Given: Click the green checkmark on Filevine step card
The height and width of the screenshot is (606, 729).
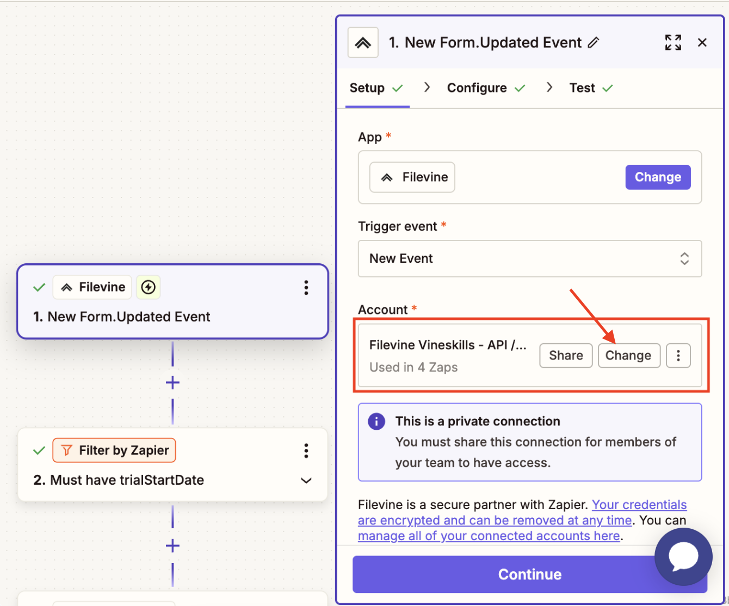Looking at the screenshot, I should pyautogui.click(x=39, y=287).
